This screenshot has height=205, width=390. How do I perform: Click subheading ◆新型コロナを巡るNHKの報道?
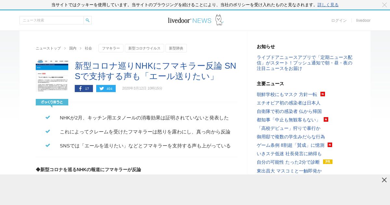pos(88,170)
